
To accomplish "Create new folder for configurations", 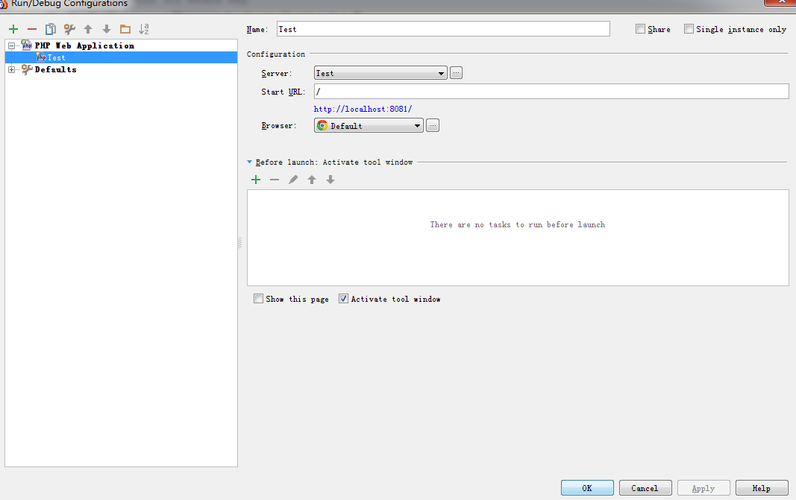I will 125,29.
